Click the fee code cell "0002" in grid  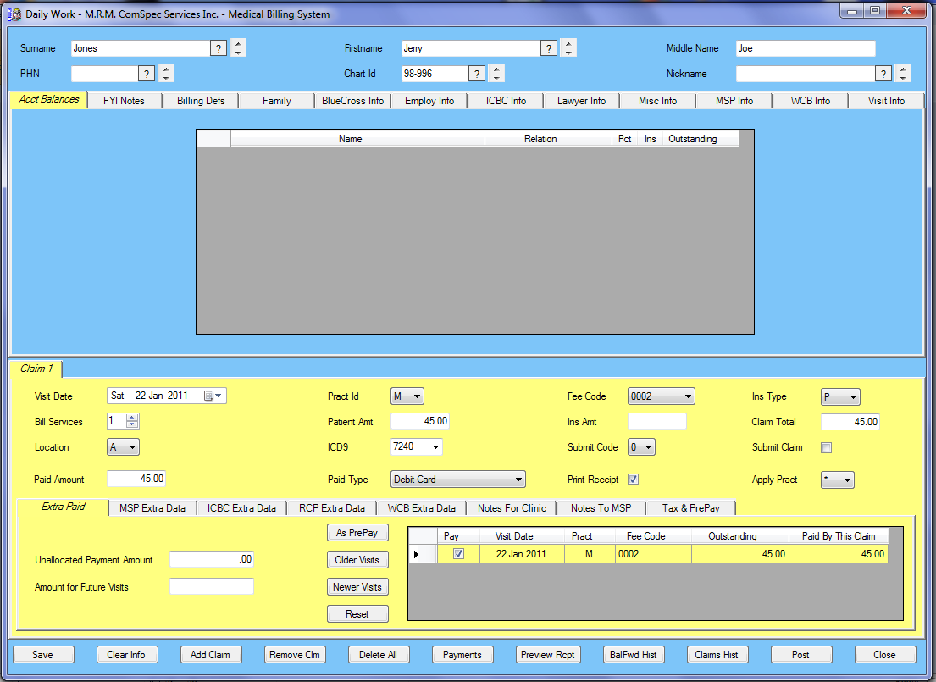[x=653, y=554]
